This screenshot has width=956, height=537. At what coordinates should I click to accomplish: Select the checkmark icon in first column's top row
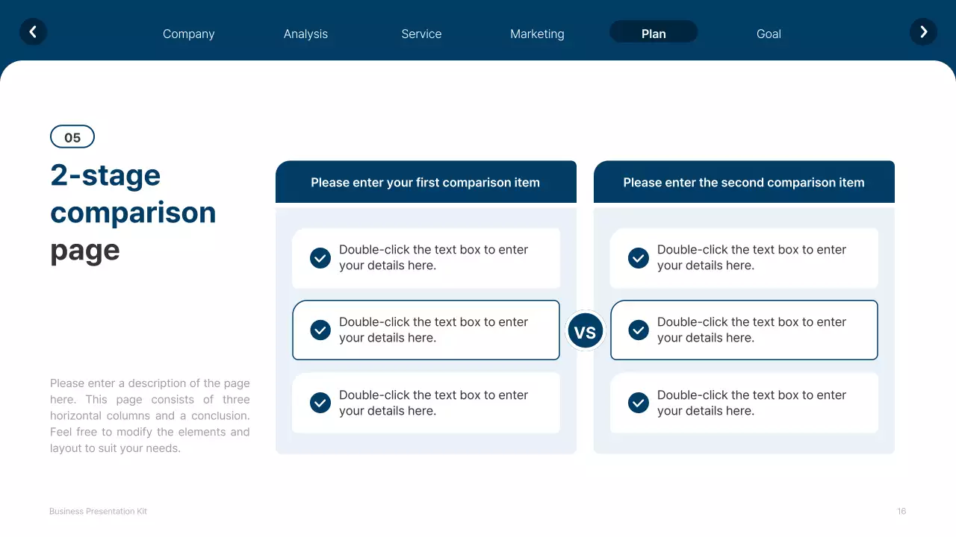(320, 257)
